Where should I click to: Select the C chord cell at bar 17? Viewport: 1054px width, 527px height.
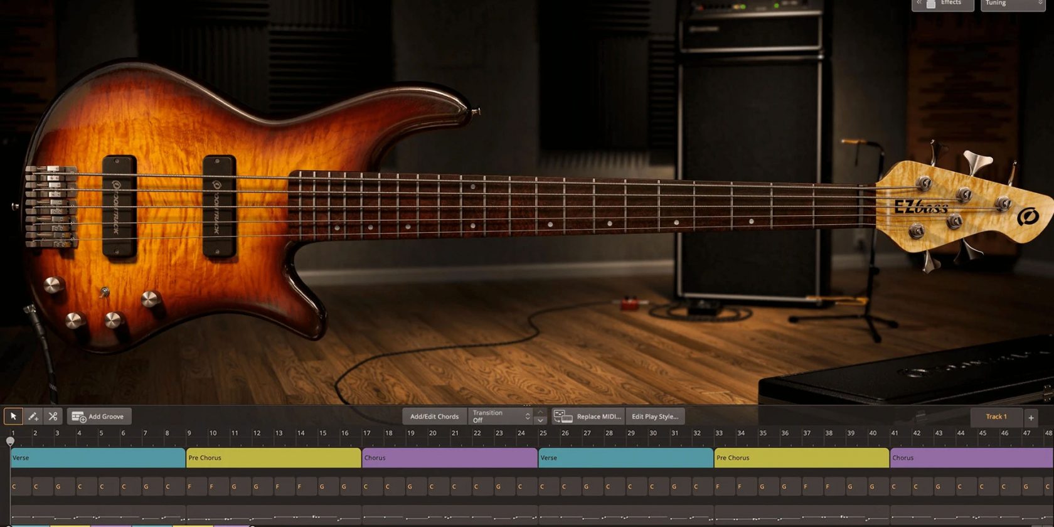(x=373, y=486)
